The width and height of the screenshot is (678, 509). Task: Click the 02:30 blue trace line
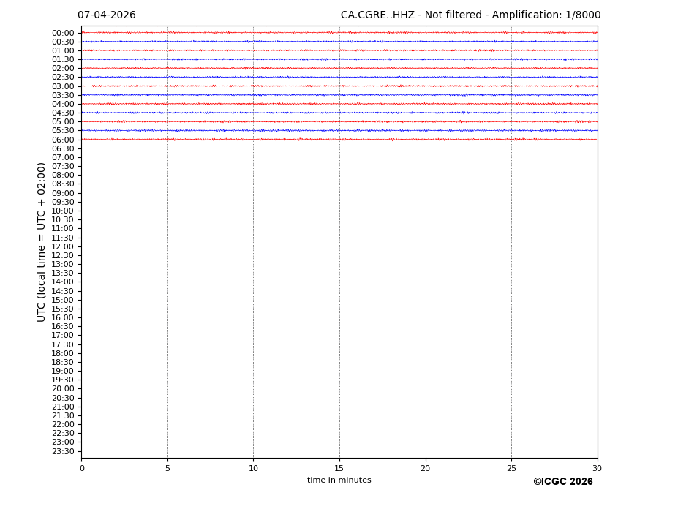(x=339, y=77)
